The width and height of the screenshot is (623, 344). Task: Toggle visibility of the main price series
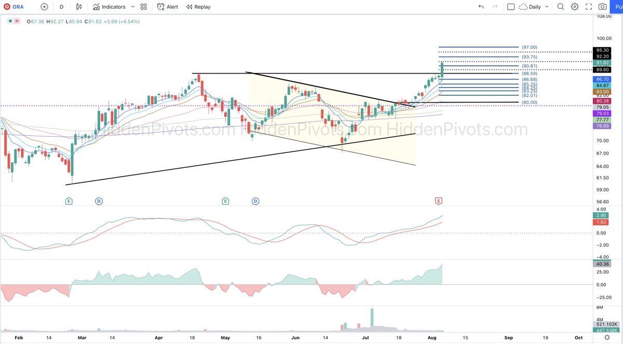click(x=10, y=21)
